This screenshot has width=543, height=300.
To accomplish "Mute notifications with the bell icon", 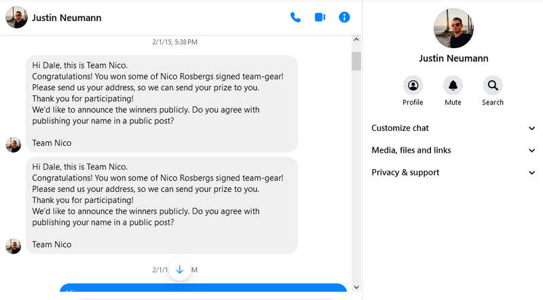I will click(453, 86).
